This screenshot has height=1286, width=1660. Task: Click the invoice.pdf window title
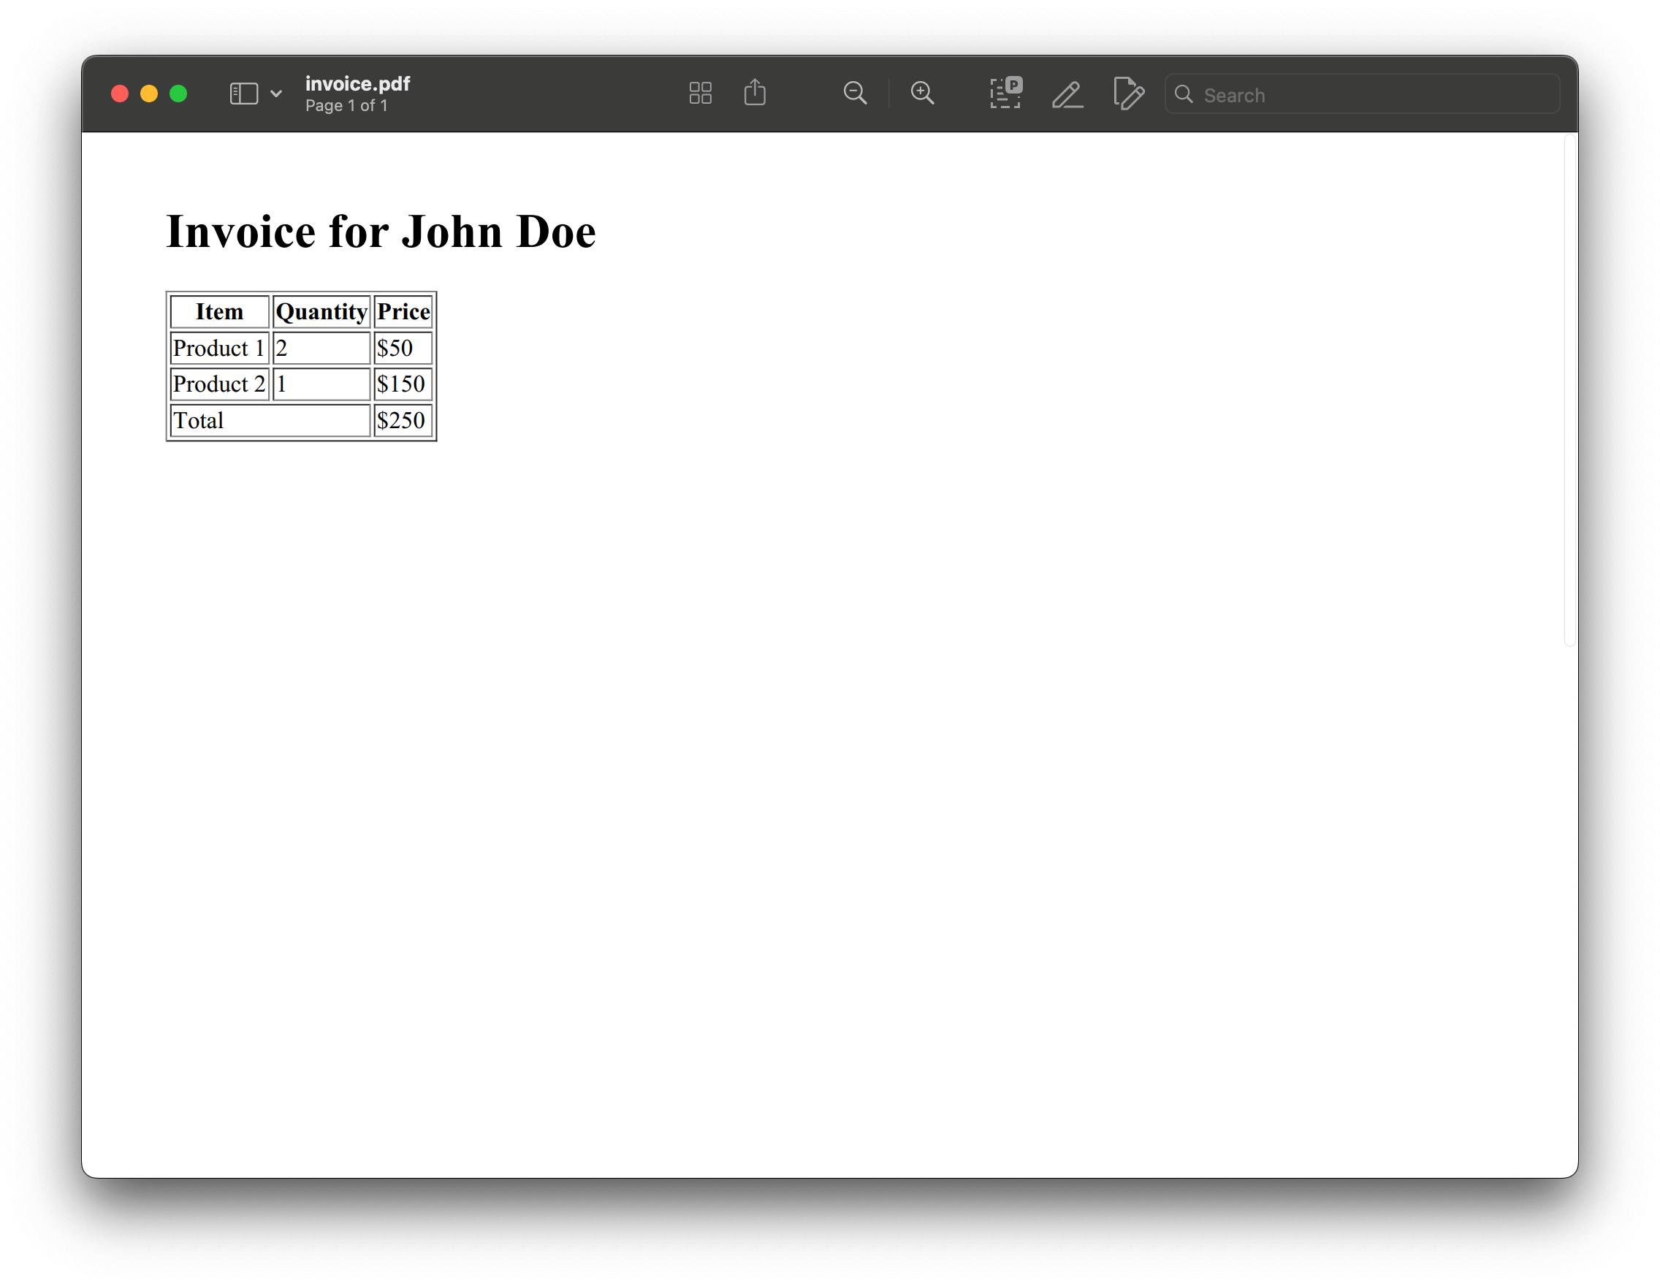click(x=357, y=84)
